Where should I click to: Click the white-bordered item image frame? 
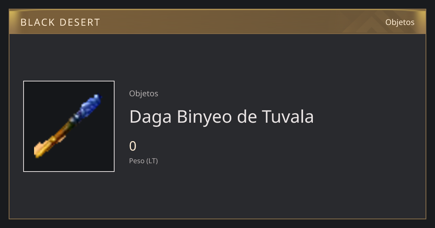pos(69,126)
